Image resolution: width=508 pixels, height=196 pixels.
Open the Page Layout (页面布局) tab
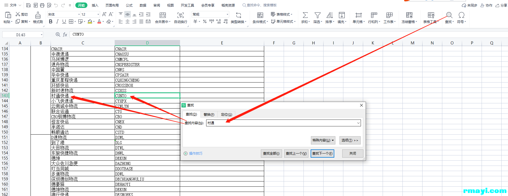click(x=112, y=5)
